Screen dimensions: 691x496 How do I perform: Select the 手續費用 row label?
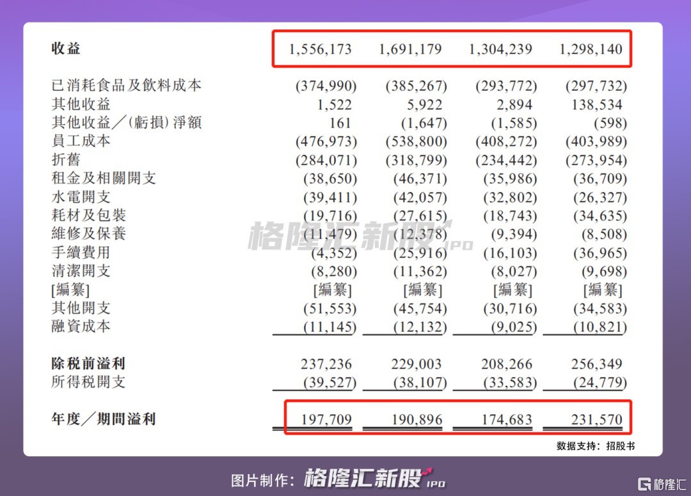(81, 252)
